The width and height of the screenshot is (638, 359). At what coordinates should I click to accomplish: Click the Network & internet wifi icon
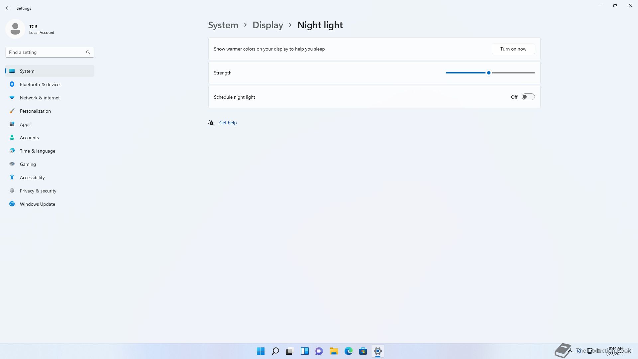(12, 98)
